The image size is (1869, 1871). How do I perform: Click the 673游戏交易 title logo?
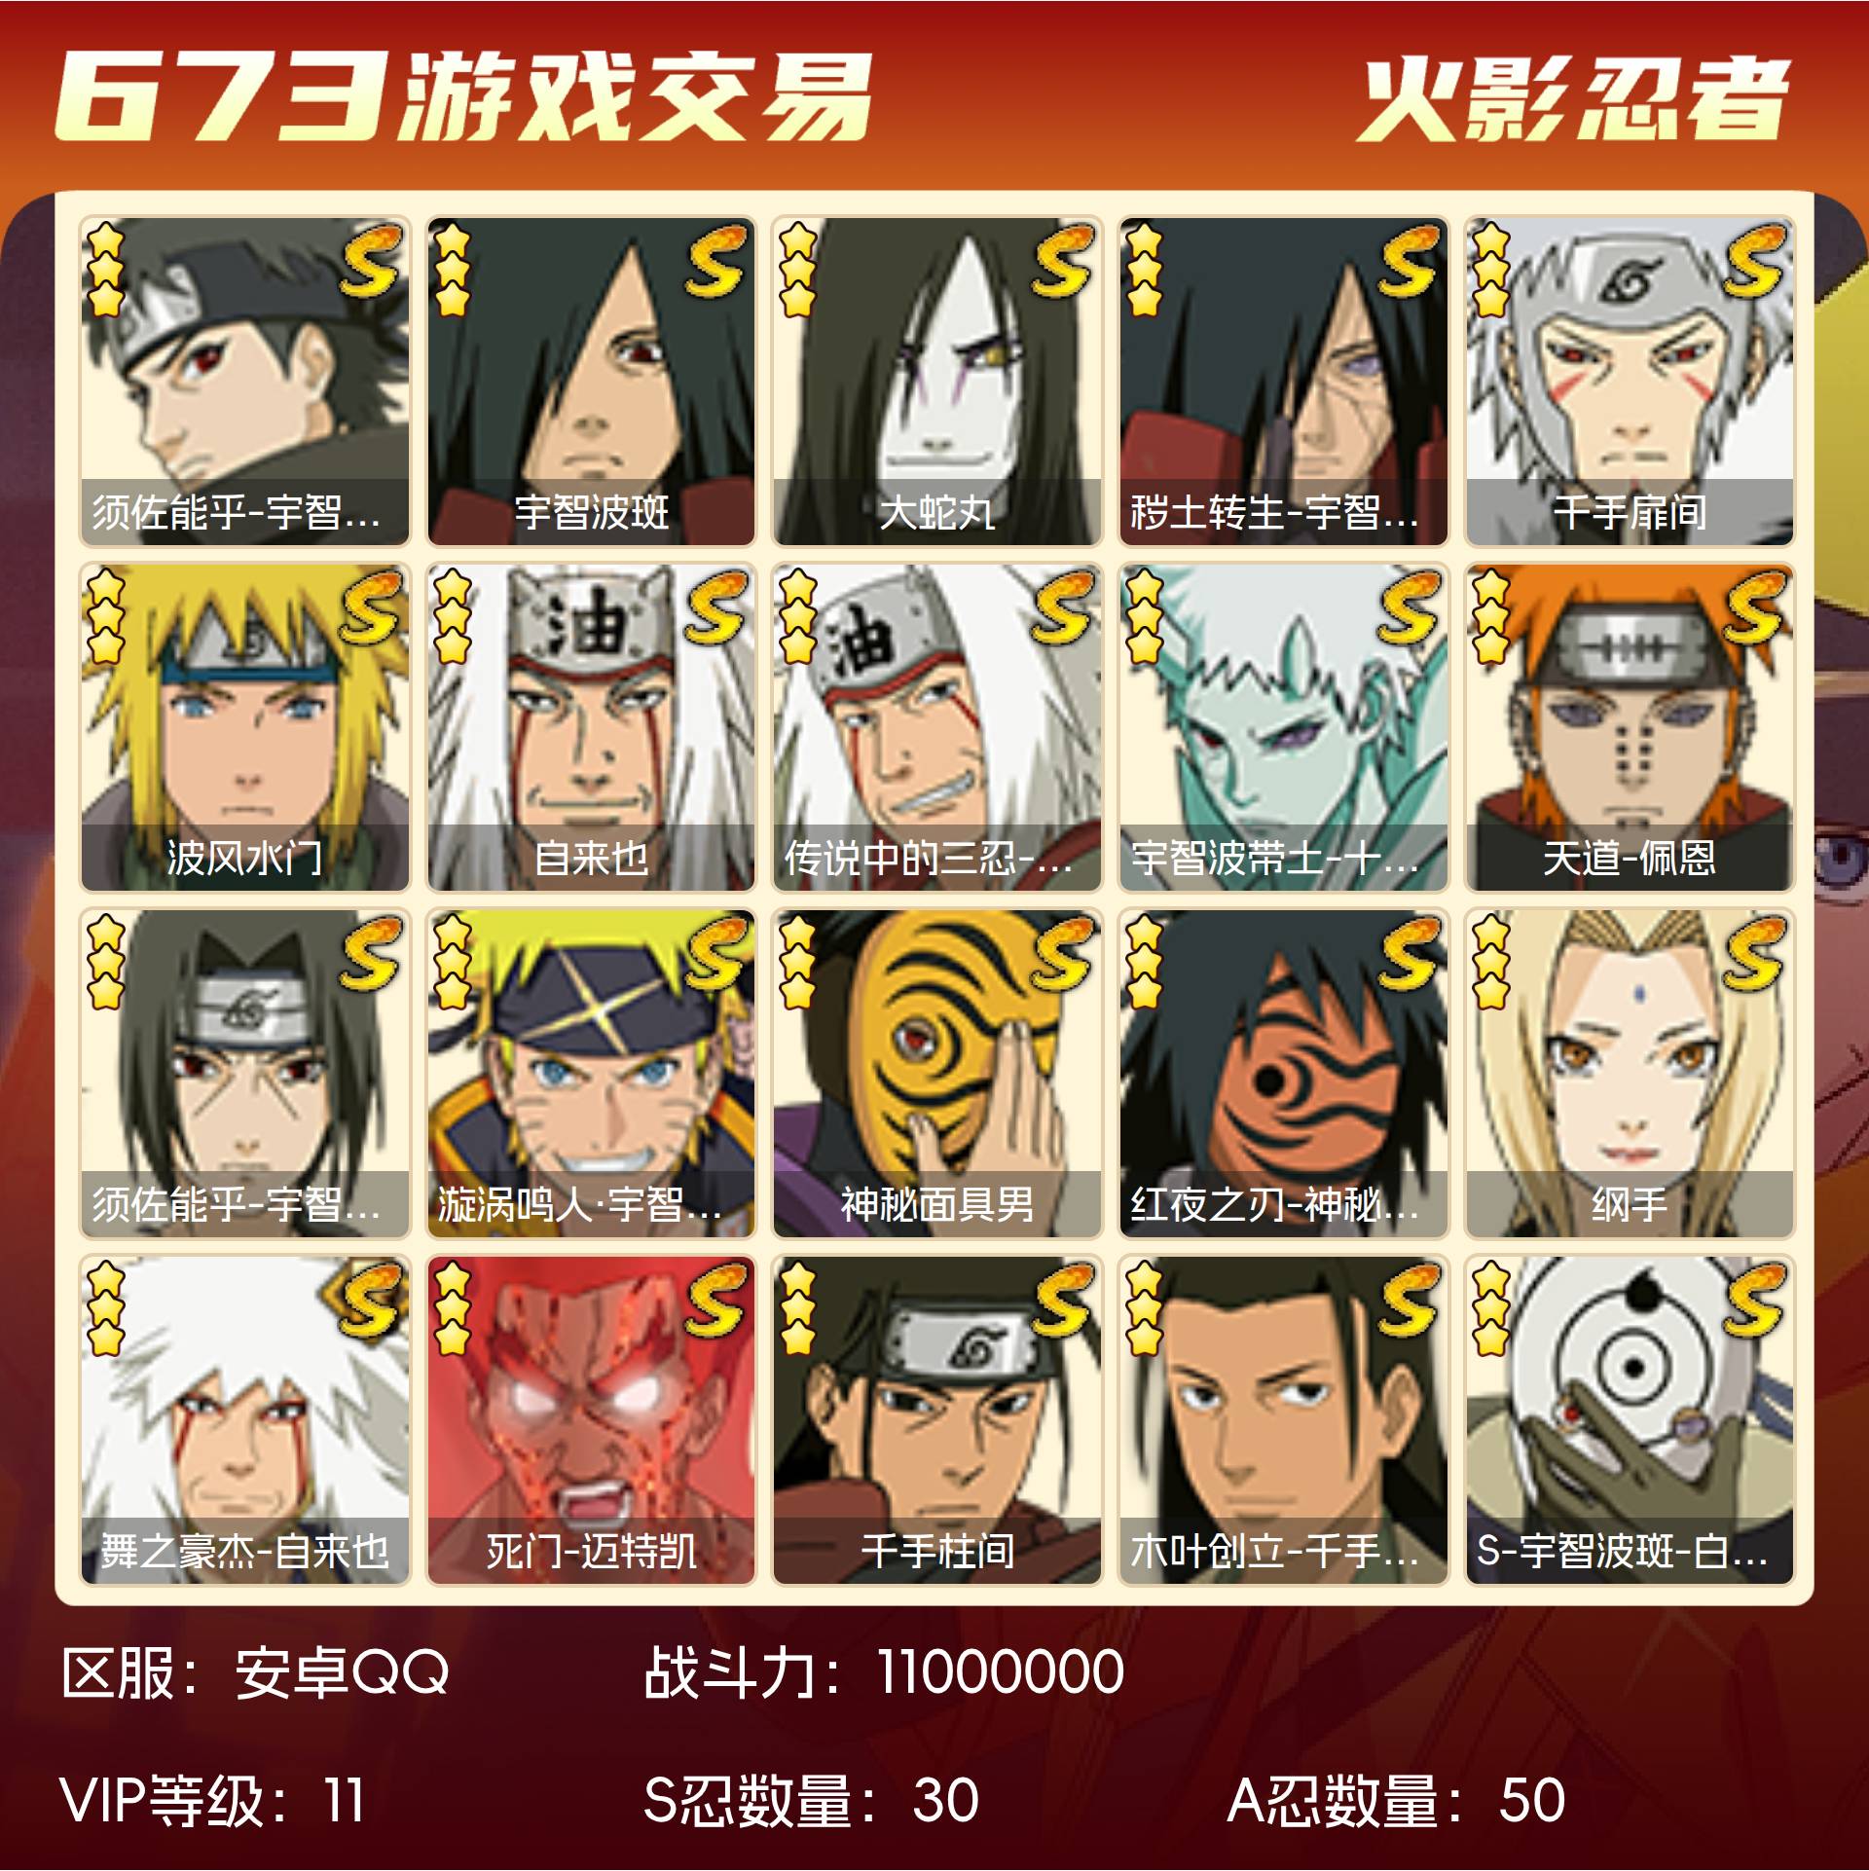pyautogui.click(x=462, y=95)
